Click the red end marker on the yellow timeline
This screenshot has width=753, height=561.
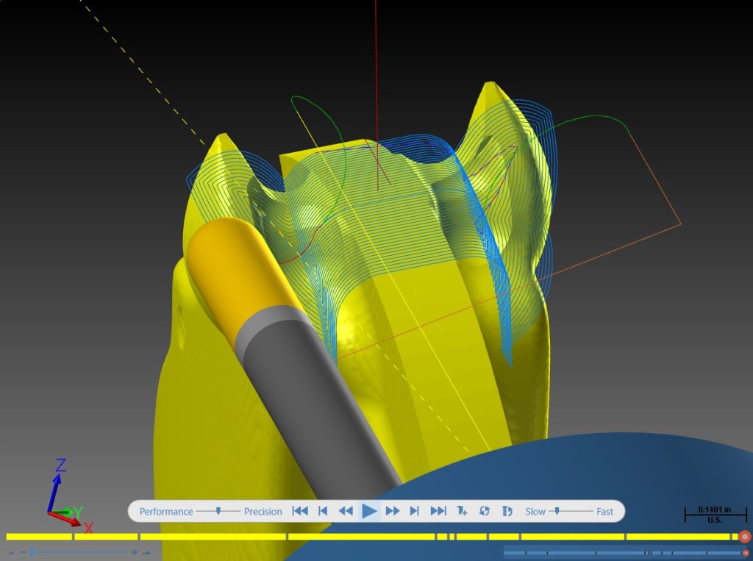[x=745, y=537]
